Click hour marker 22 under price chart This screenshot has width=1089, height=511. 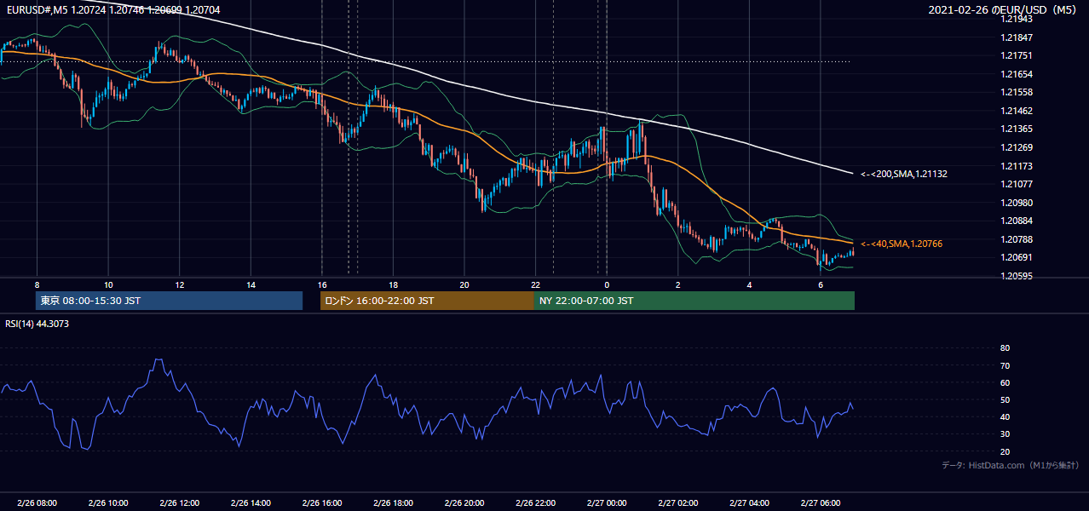click(535, 284)
